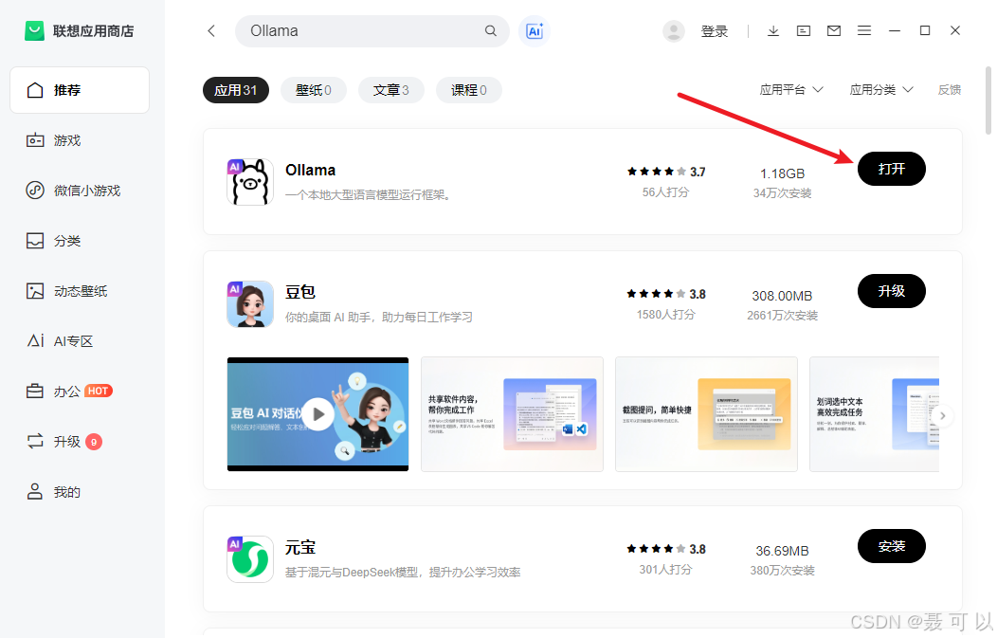
Task: Open the messages envelope icon
Action: pyautogui.click(x=834, y=30)
